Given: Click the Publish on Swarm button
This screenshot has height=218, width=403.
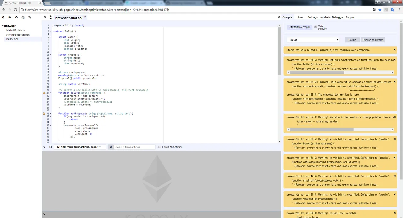Looking at the screenshot, I should click(373, 40).
